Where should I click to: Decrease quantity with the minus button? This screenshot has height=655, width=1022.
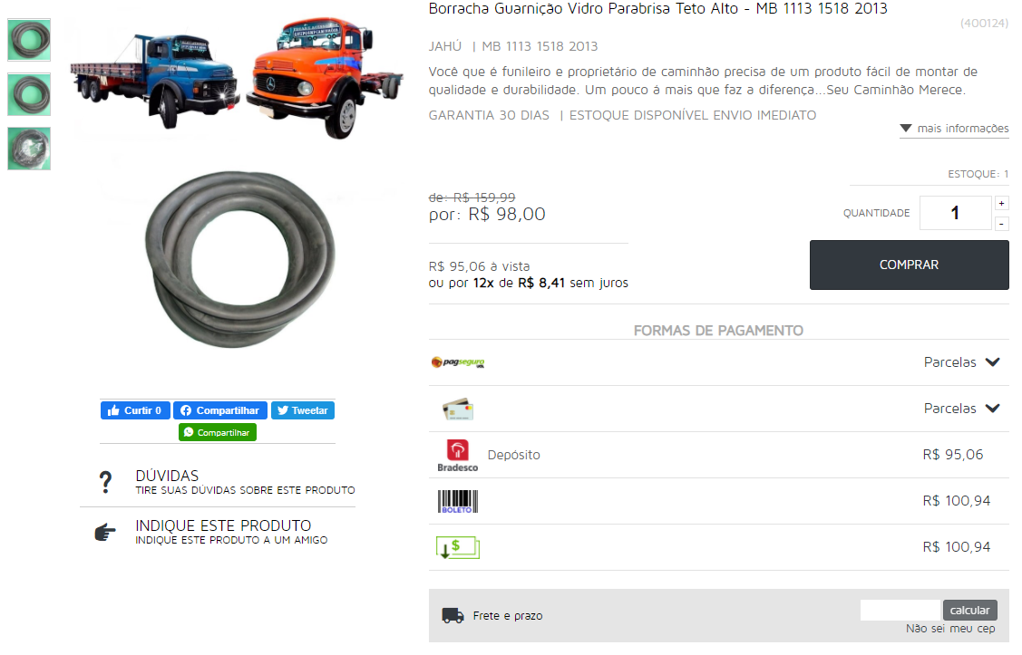click(x=1001, y=224)
